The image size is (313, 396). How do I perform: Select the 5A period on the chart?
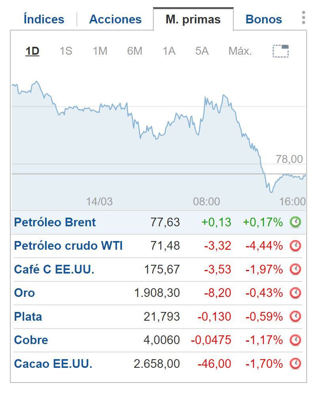pyautogui.click(x=201, y=51)
